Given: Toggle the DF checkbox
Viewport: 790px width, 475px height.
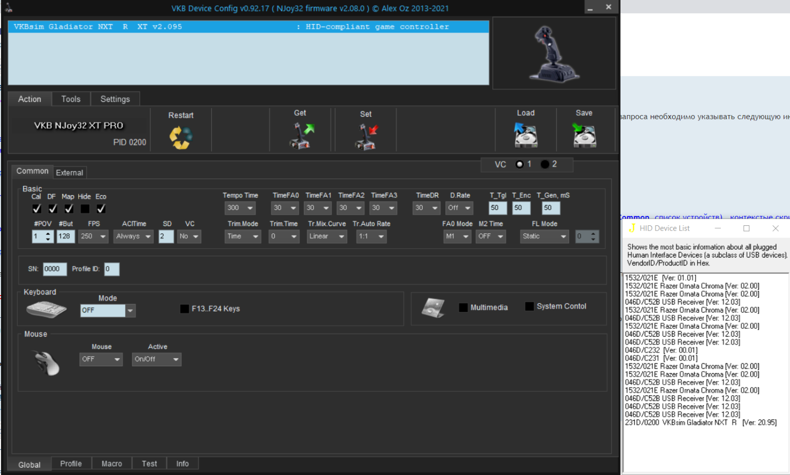Looking at the screenshot, I should tap(53, 208).
